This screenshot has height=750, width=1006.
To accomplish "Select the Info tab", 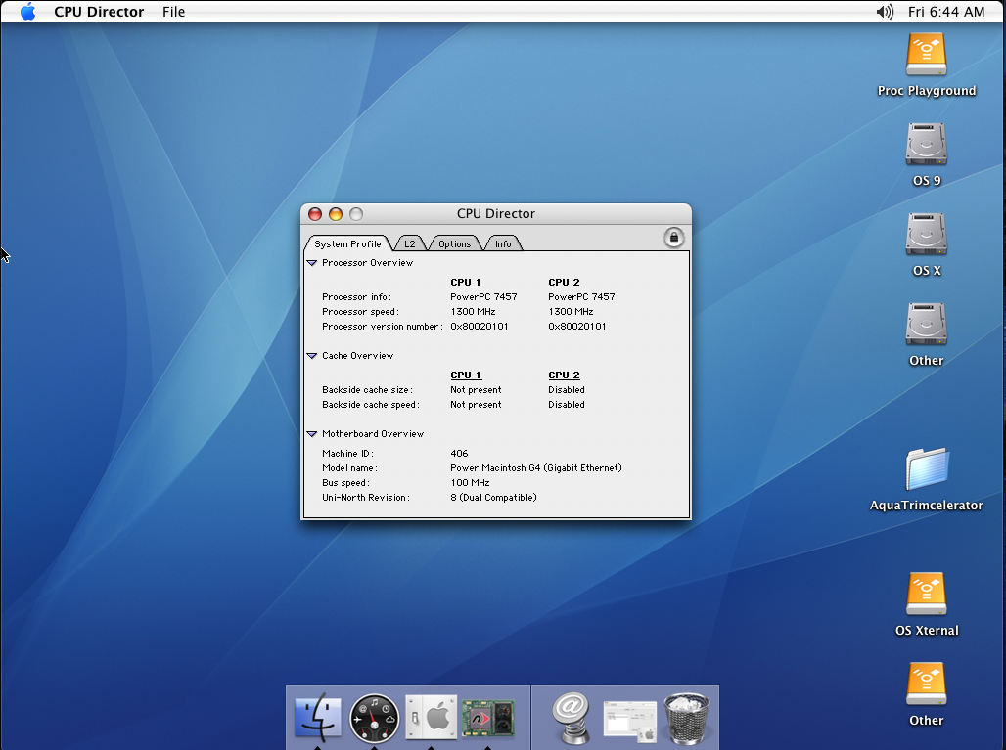I will pyautogui.click(x=502, y=243).
